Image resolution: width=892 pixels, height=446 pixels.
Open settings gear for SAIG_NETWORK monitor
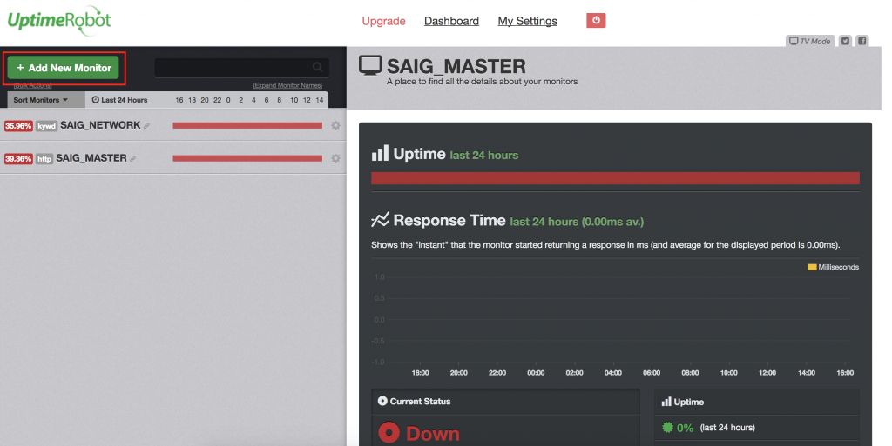point(335,126)
